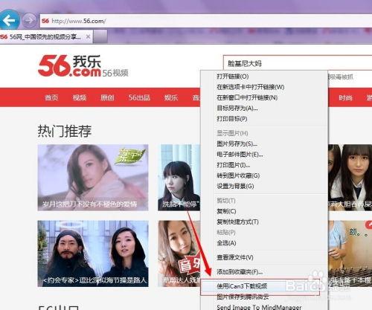Open the 时尚 navigation link
Screen dimensions: 372x310
(345, 97)
